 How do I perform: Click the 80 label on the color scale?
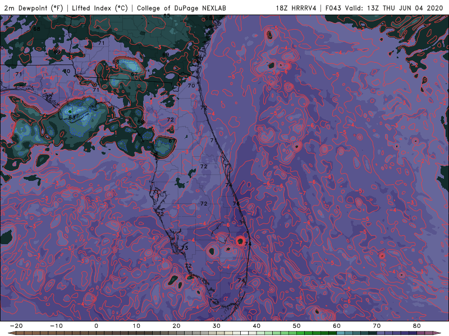pyautogui.click(x=417, y=326)
